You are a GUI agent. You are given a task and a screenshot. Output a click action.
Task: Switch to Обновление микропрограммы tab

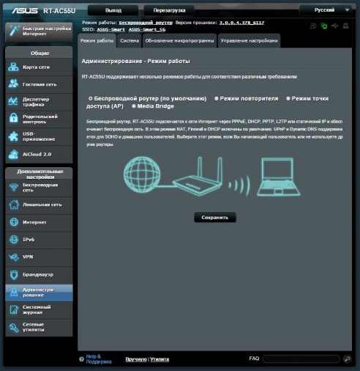(x=179, y=40)
